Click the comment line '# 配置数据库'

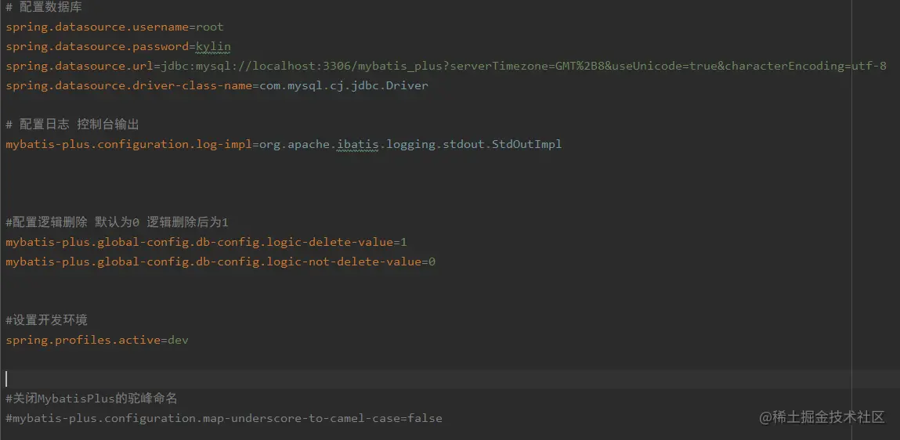[44, 8]
